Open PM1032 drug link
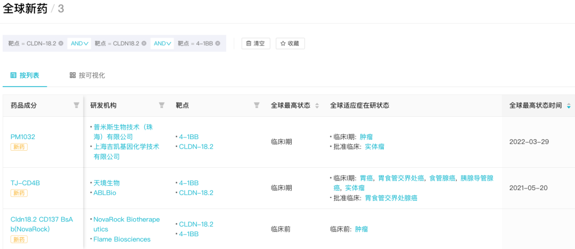Screen dimensions: 575x249 tap(23, 137)
